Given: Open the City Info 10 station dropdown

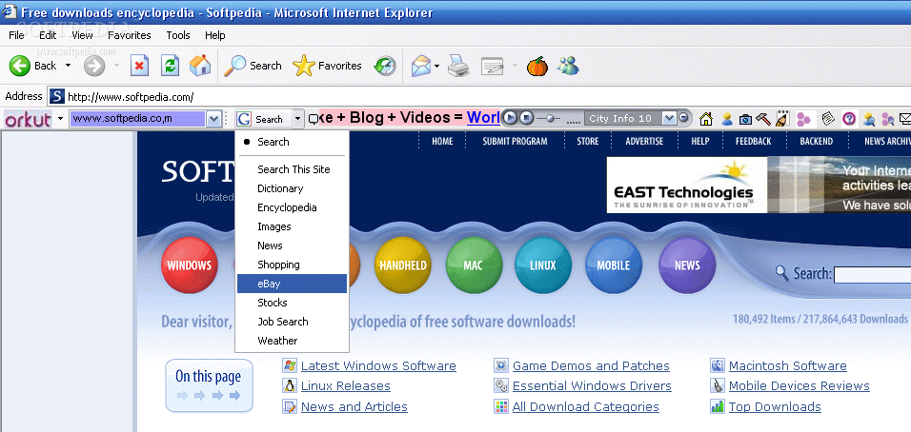Looking at the screenshot, I should click(x=669, y=118).
